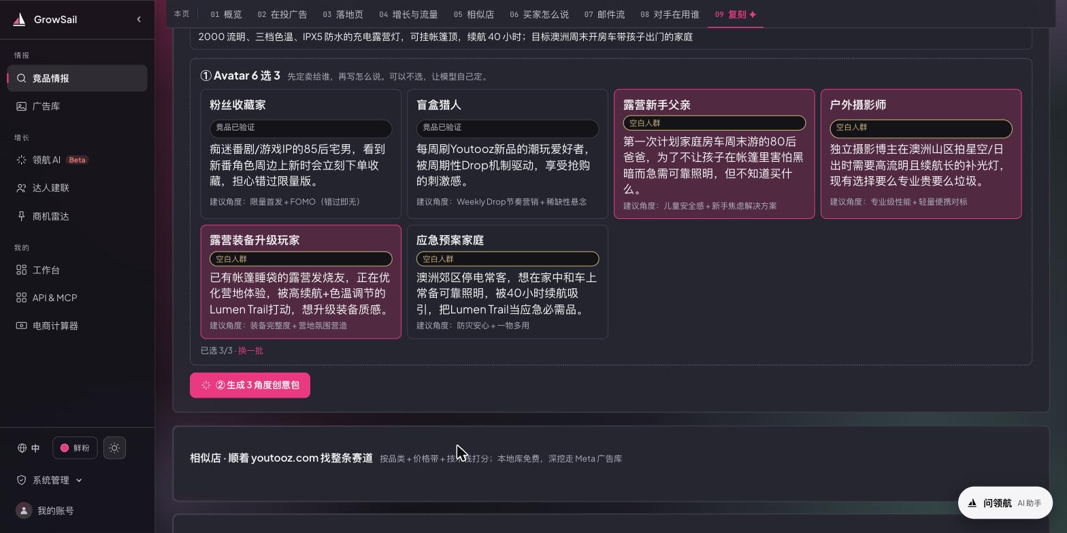Click the 生成 3 角度创意包 button
1067x533 pixels.
click(x=250, y=385)
